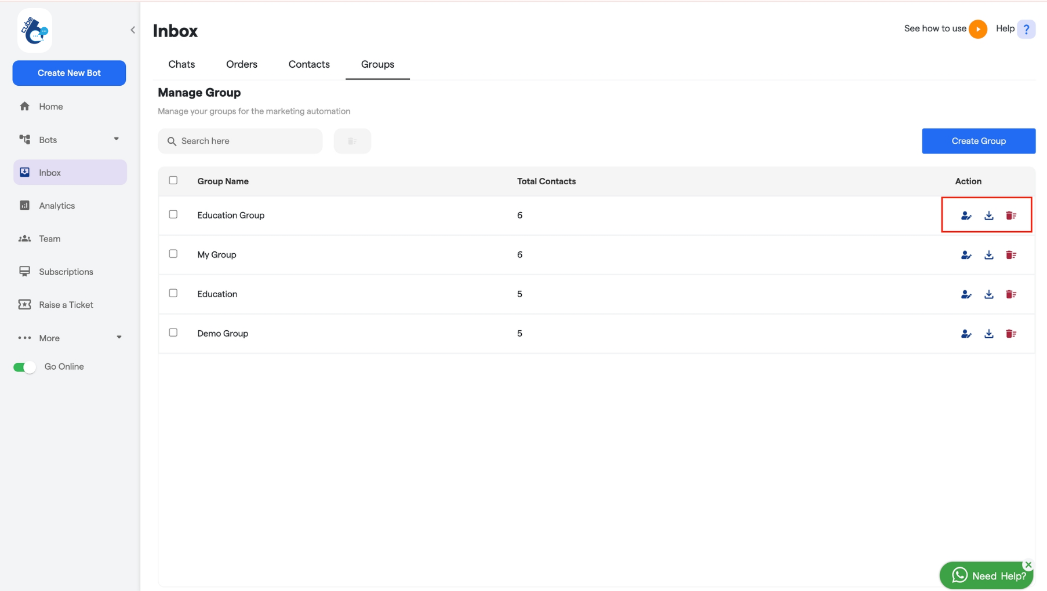Click the Group Name column header
This screenshot has height=591, width=1047.
pyautogui.click(x=223, y=181)
